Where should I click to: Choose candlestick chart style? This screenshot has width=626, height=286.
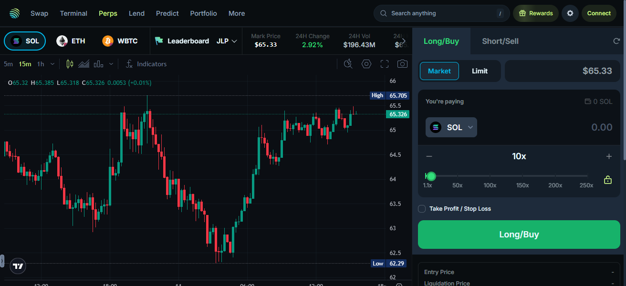[x=70, y=64]
